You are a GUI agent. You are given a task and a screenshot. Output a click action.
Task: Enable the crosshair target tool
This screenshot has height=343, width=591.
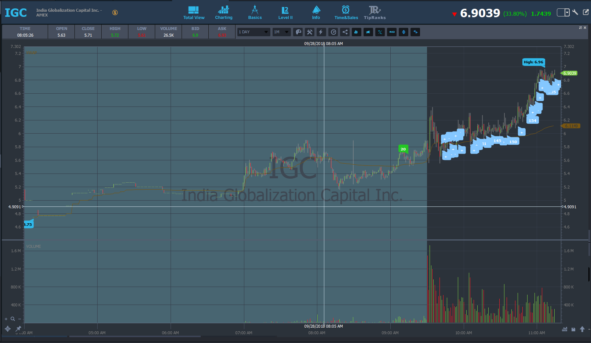[8, 329]
